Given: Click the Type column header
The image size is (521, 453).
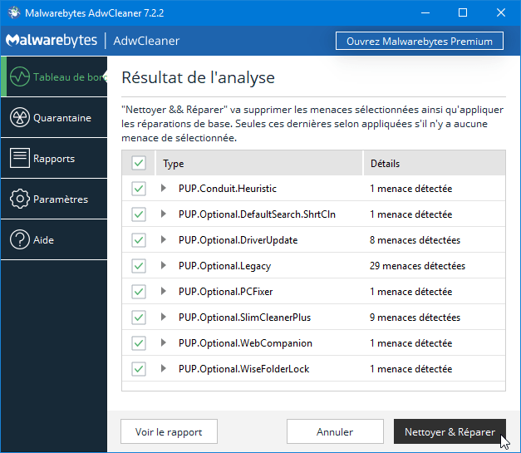Looking at the screenshot, I should pos(259,163).
